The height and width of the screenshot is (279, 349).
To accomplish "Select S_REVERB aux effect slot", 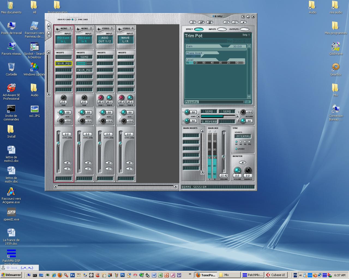I will pyautogui.click(x=209, y=122).
